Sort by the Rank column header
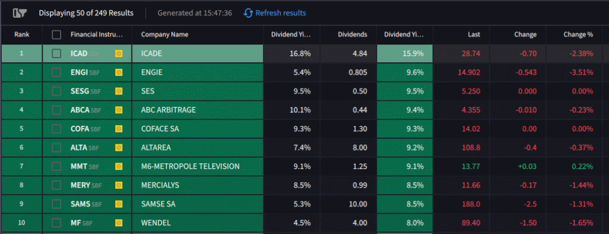 coord(22,34)
